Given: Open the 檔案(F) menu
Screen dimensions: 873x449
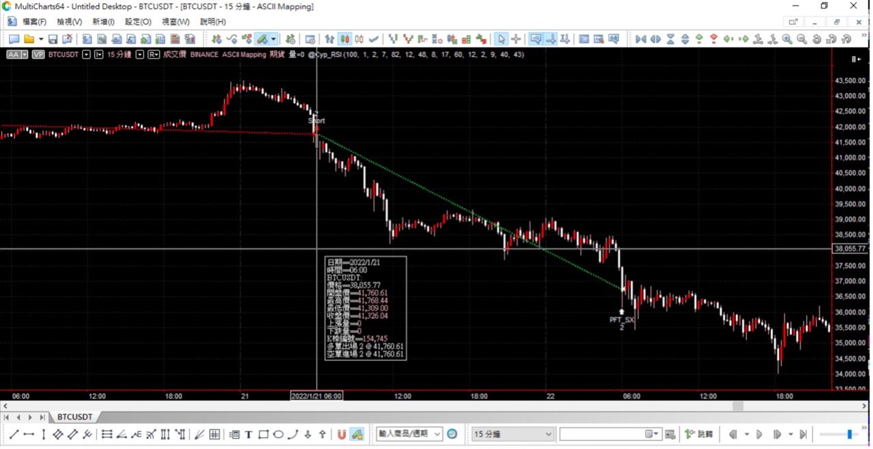Looking at the screenshot, I should [34, 22].
